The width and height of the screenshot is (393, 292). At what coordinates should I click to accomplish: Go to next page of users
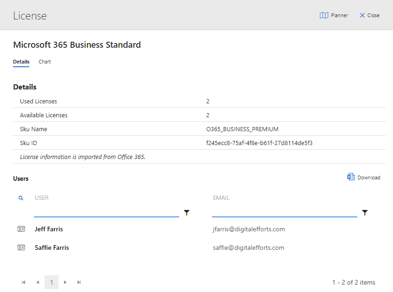65,282
